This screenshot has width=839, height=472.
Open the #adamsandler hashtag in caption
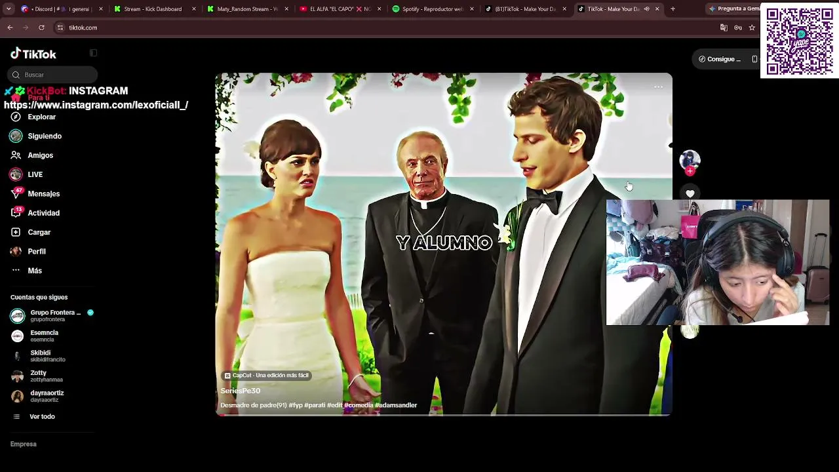coord(396,405)
